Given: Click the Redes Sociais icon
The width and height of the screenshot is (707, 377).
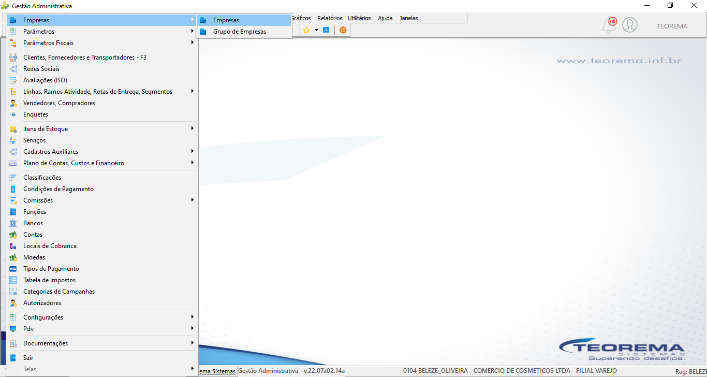Looking at the screenshot, I should 13,69.
